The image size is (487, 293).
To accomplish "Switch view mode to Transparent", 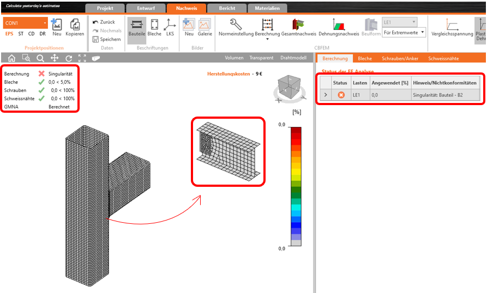I will pyautogui.click(x=261, y=58).
